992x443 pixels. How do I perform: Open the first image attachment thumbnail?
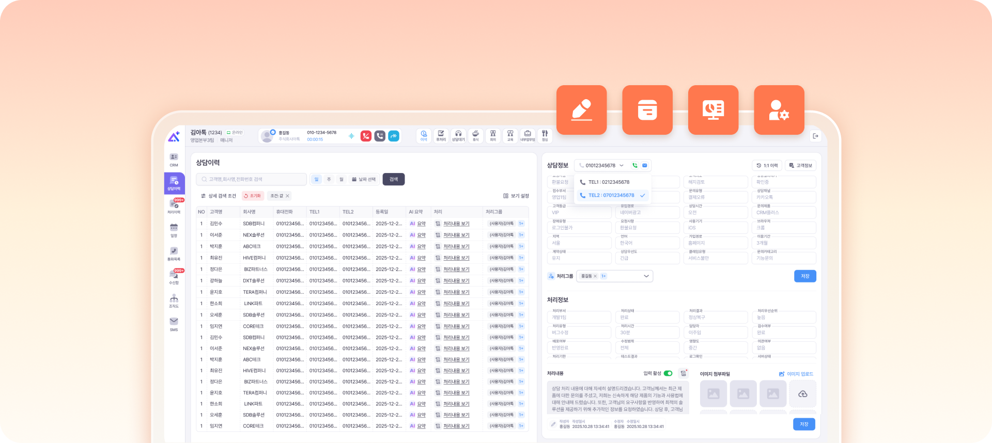tap(714, 394)
